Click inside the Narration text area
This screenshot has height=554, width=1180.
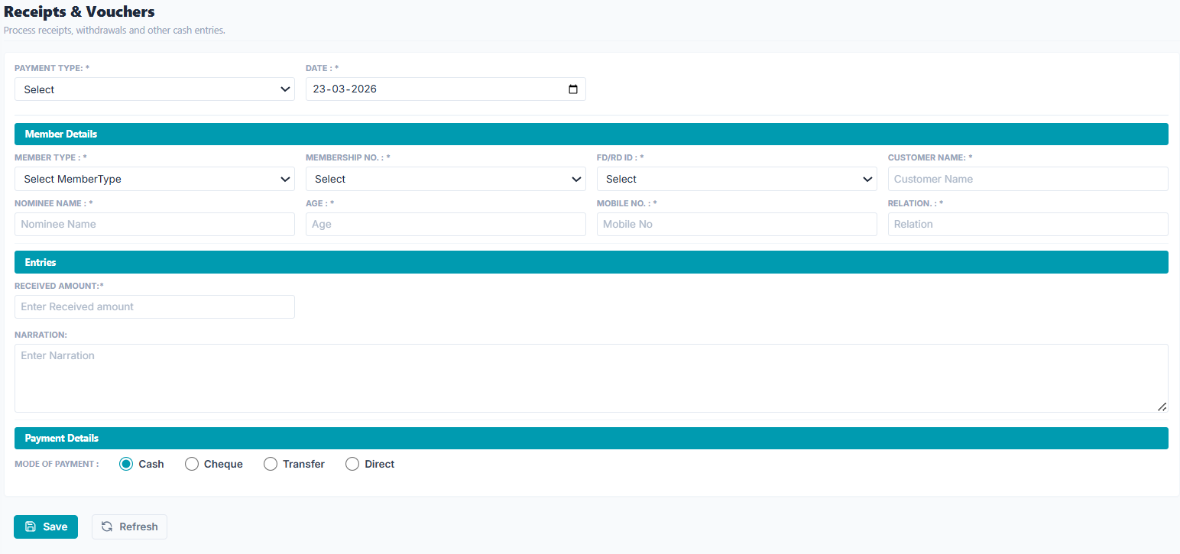coord(591,378)
